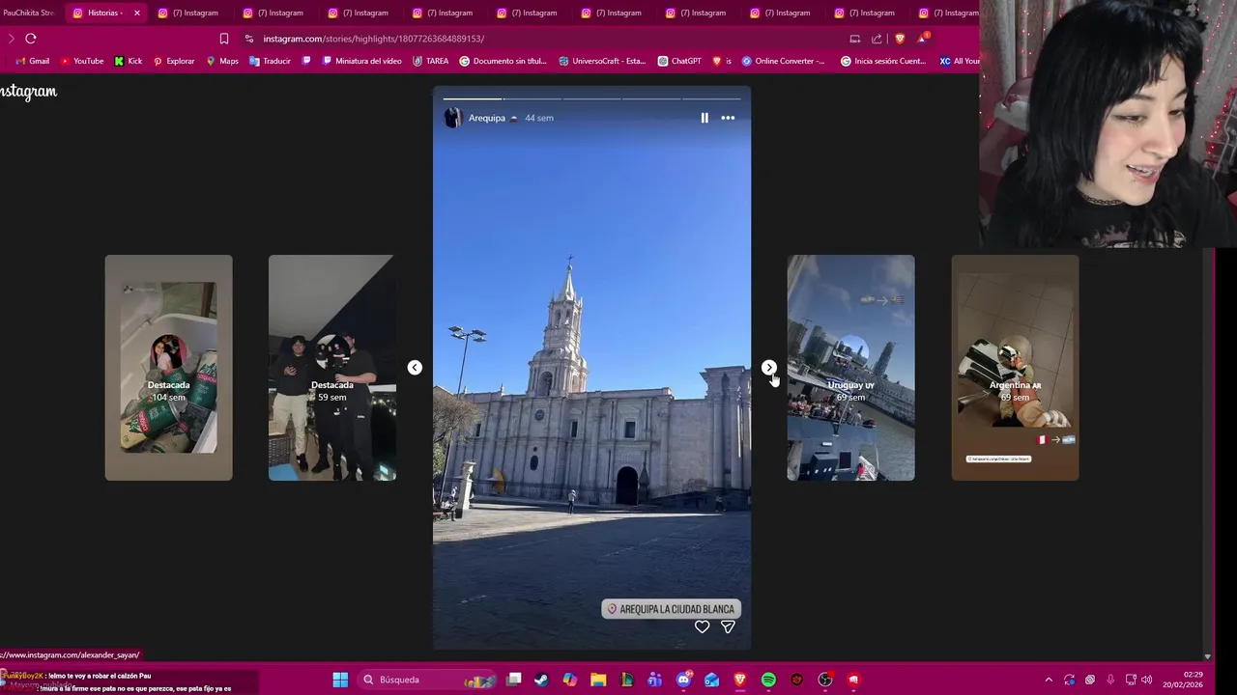Image resolution: width=1237 pixels, height=695 pixels.
Task: Open the Argentina highlight thumbnail
Action: [1015, 368]
